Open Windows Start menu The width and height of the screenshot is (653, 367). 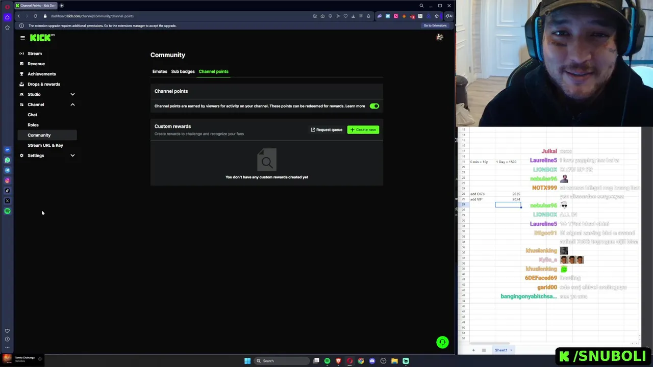(x=247, y=361)
